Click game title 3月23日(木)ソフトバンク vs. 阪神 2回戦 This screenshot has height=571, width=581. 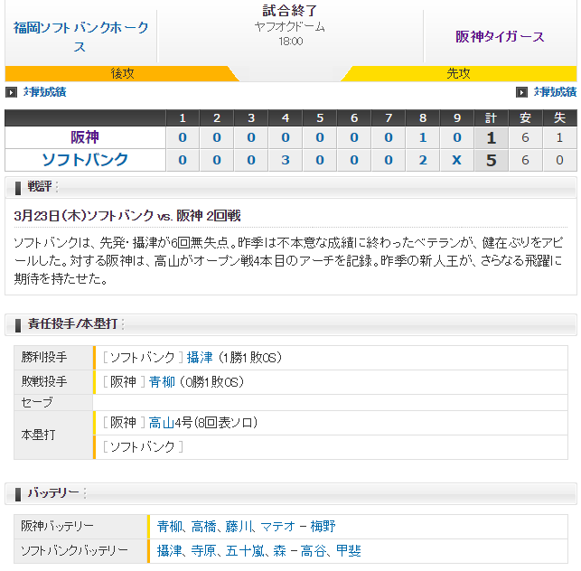(x=127, y=216)
